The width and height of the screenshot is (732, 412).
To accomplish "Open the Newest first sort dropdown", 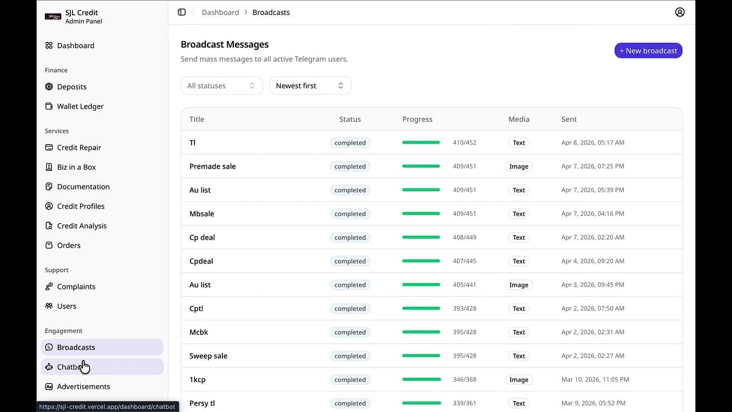I will point(310,85).
